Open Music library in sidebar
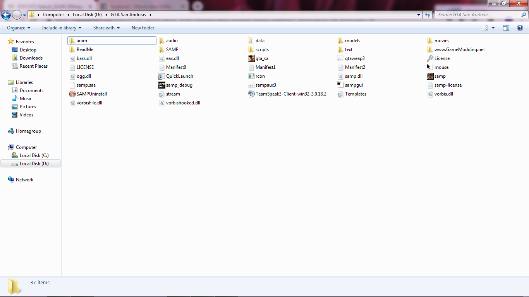 (26, 99)
